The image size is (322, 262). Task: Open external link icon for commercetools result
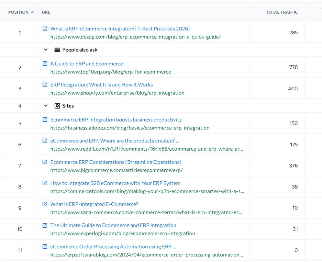tap(45, 183)
